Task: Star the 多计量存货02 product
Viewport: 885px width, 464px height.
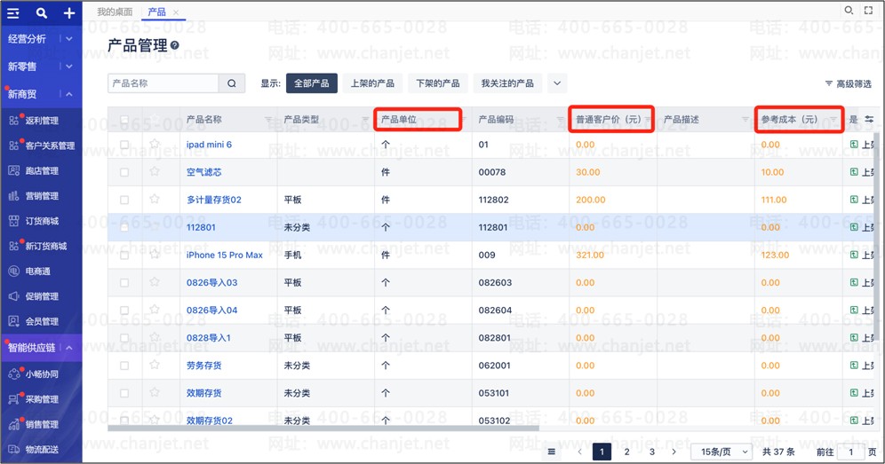Action: point(155,200)
